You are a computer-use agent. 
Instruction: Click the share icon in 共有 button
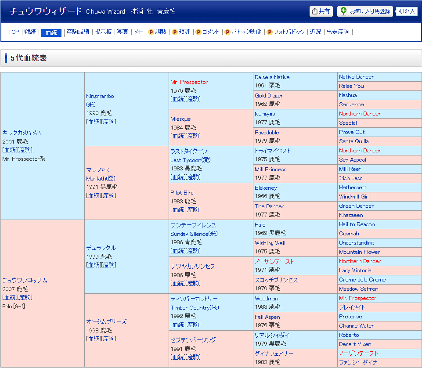pyautogui.click(x=314, y=11)
